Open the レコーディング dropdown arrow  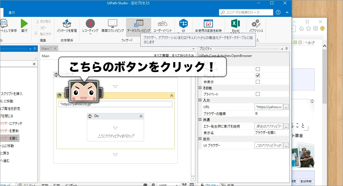point(90,34)
